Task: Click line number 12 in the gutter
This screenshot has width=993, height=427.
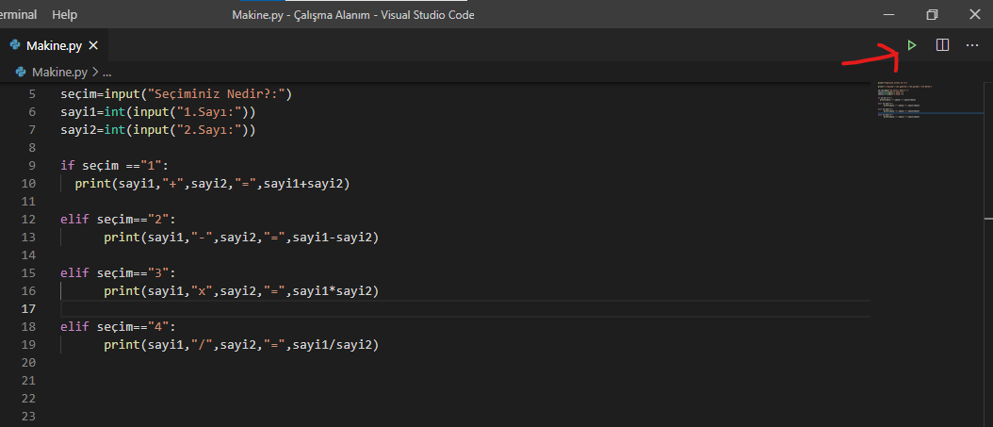Action: (x=29, y=220)
